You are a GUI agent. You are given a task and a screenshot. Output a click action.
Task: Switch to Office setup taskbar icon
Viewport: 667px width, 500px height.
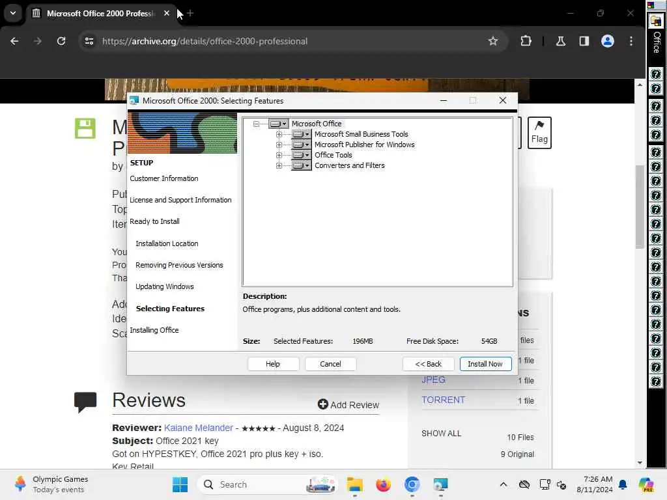click(440, 484)
